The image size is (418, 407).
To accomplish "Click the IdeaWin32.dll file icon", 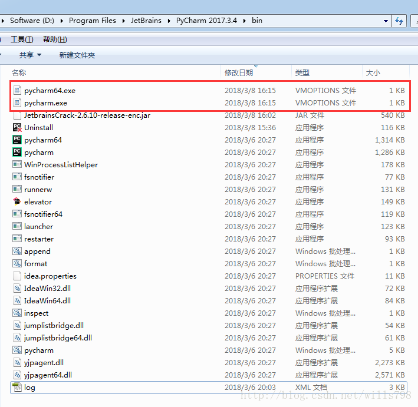I will point(17,288).
